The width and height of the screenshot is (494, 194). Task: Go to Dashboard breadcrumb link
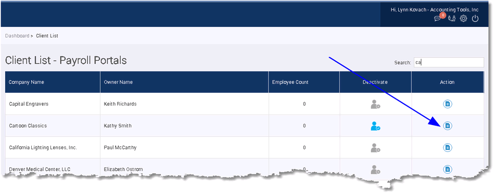click(x=17, y=36)
